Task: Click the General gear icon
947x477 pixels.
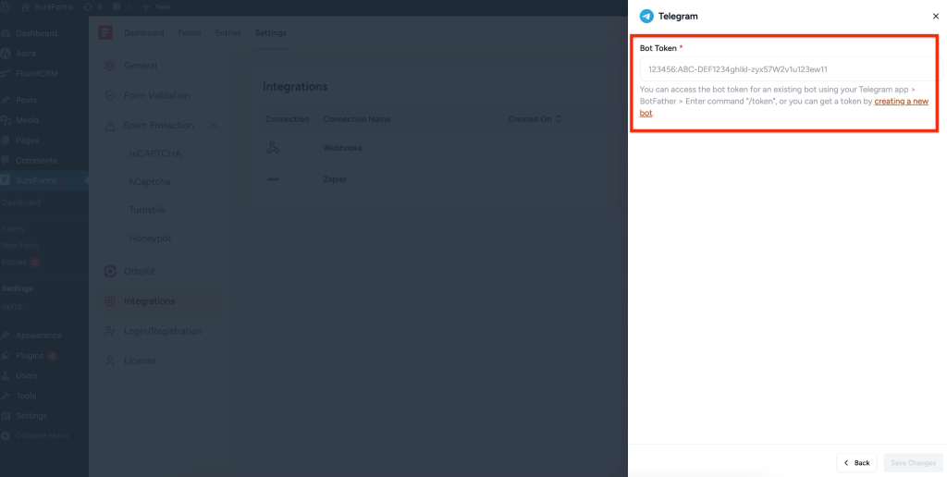Action: (110, 66)
